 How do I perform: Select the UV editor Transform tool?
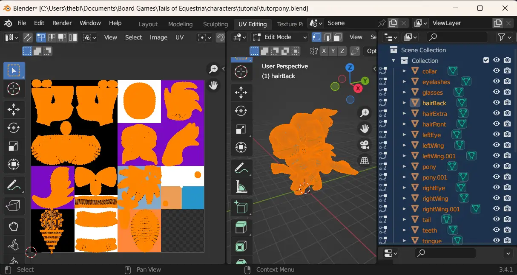(x=14, y=164)
